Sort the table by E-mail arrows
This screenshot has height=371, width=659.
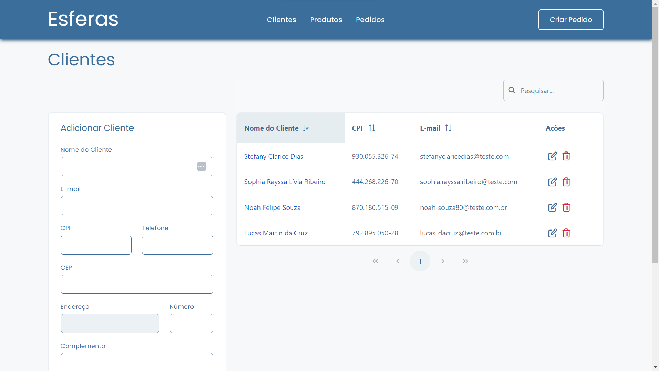pos(448,128)
